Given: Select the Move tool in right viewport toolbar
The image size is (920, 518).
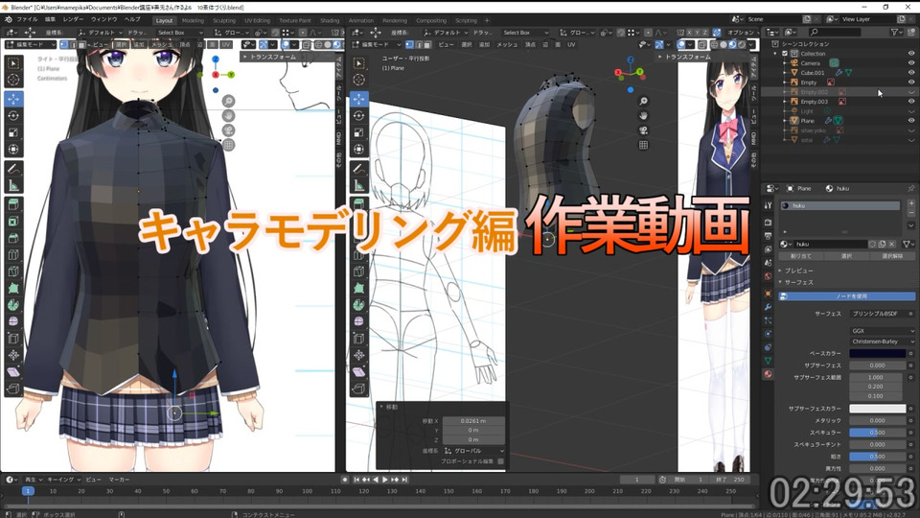Looking at the screenshot, I should [x=359, y=99].
